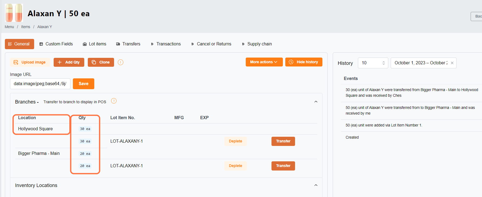Deplete the Hollywood Square 30 ea lot
This screenshot has width=482, height=197.
pyautogui.click(x=235, y=141)
